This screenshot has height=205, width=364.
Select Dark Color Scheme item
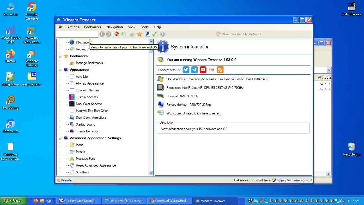coord(89,104)
